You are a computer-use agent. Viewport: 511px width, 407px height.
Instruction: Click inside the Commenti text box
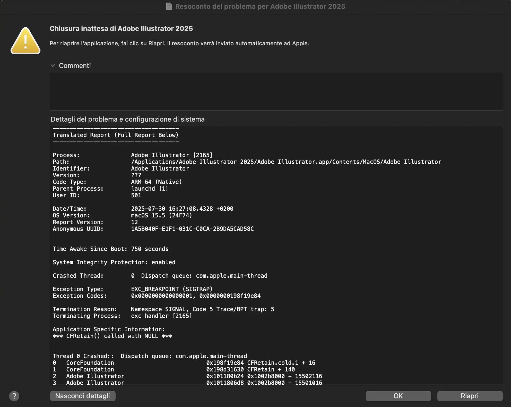click(276, 92)
